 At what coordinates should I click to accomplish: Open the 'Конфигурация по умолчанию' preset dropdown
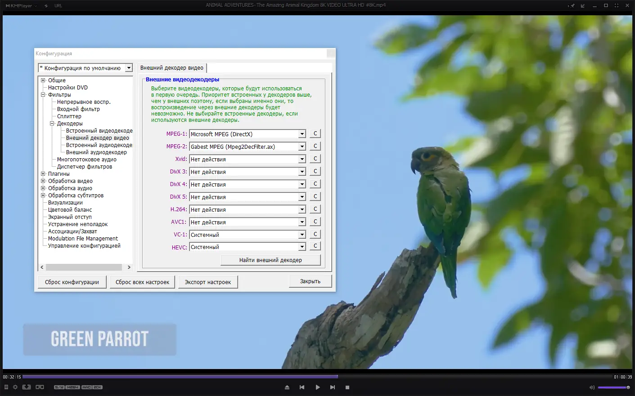click(x=129, y=68)
